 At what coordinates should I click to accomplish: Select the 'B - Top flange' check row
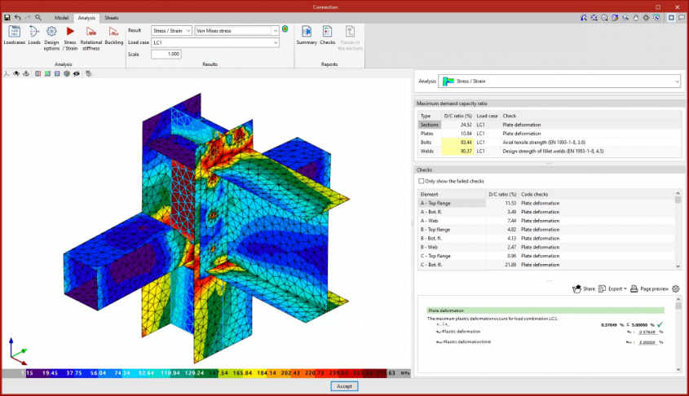[x=546, y=230]
